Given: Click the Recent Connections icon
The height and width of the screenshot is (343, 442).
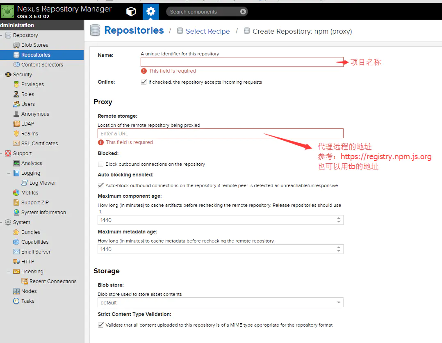Looking at the screenshot, I should point(25,281).
